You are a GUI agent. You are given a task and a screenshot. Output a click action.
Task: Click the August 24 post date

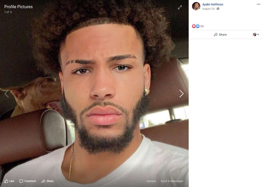[x=208, y=9]
